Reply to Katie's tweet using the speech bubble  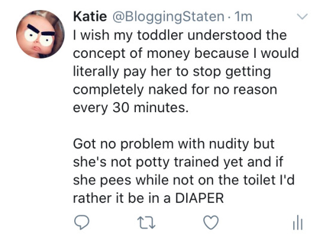[x=81, y=223]
